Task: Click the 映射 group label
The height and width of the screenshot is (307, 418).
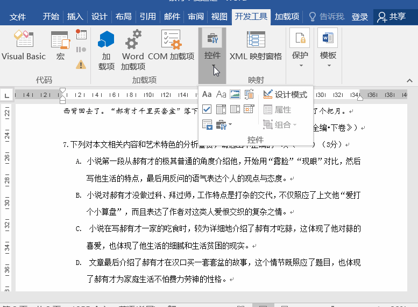Action: (x=256, y=80)
